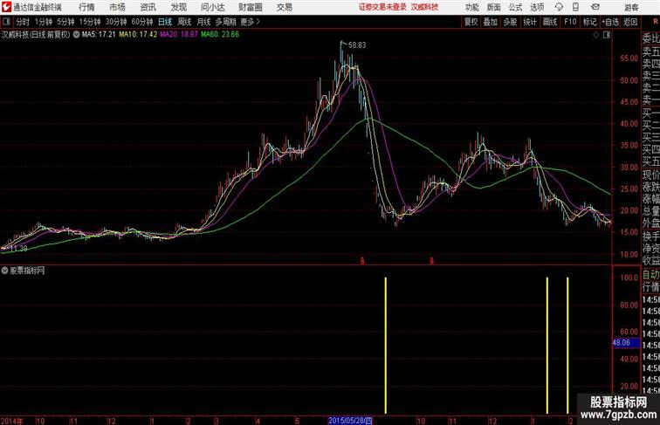Click the MA5: 17.21 value
This screenshot has height=425, width=660.
(x=99, y=35)
